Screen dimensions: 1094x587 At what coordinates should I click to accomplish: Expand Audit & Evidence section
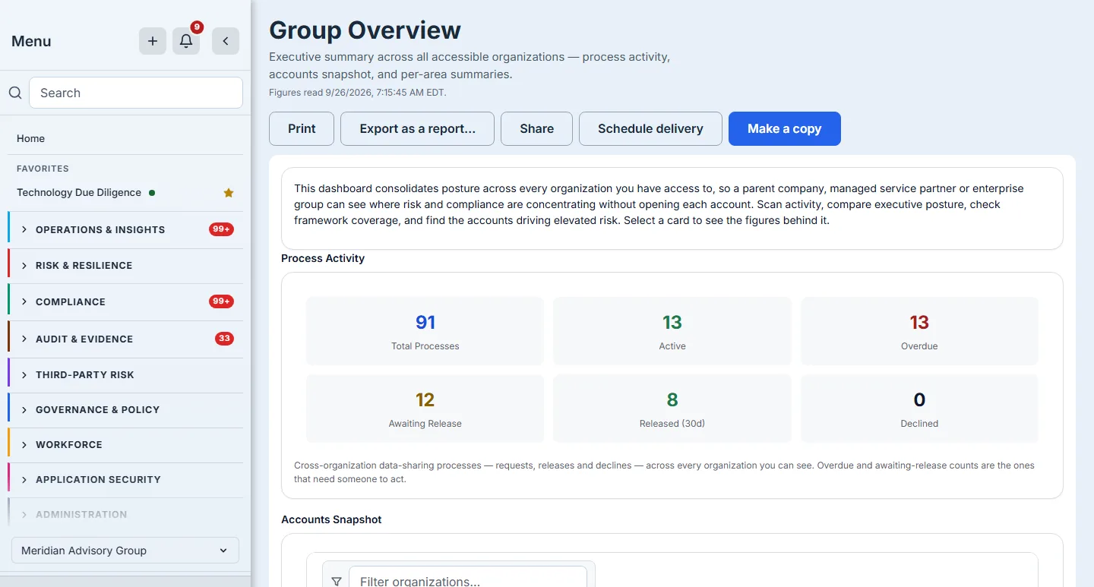click(125, 339)
